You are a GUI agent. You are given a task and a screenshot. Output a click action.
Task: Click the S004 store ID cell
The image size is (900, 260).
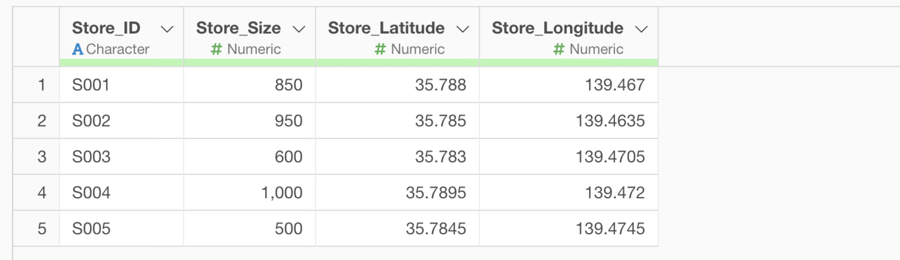(91, 193)
